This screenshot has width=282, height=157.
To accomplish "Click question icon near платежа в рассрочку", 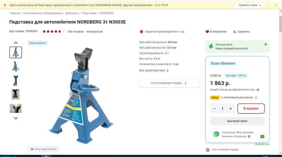I will [x=256, y=98].
